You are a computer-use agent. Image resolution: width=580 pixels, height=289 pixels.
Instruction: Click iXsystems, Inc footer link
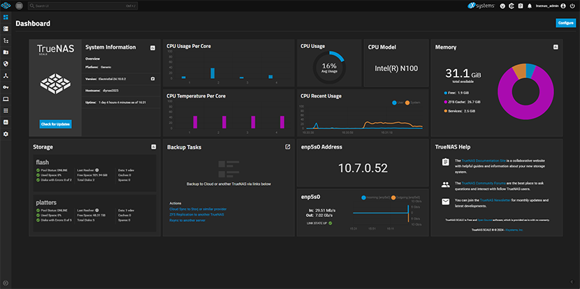pyautogui.click(x=515, y=230)
